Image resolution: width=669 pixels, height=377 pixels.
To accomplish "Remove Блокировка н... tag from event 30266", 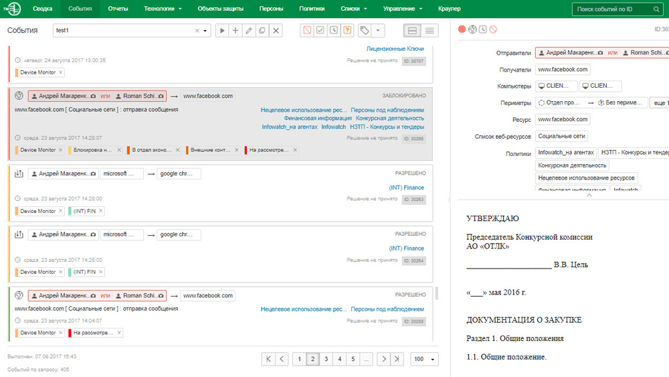I will [x=119, y=150].
